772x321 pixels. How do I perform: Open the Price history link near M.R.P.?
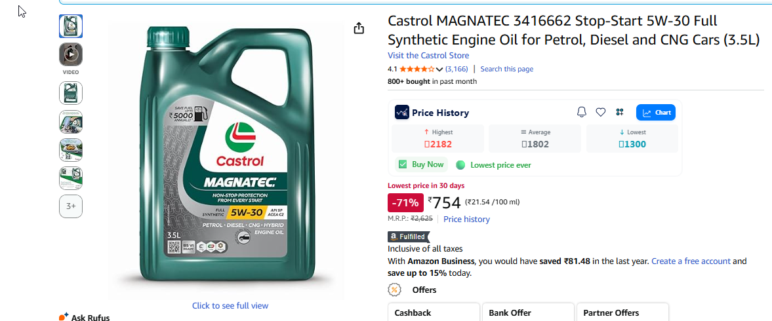pyautogui.click(x=466, y=219)
